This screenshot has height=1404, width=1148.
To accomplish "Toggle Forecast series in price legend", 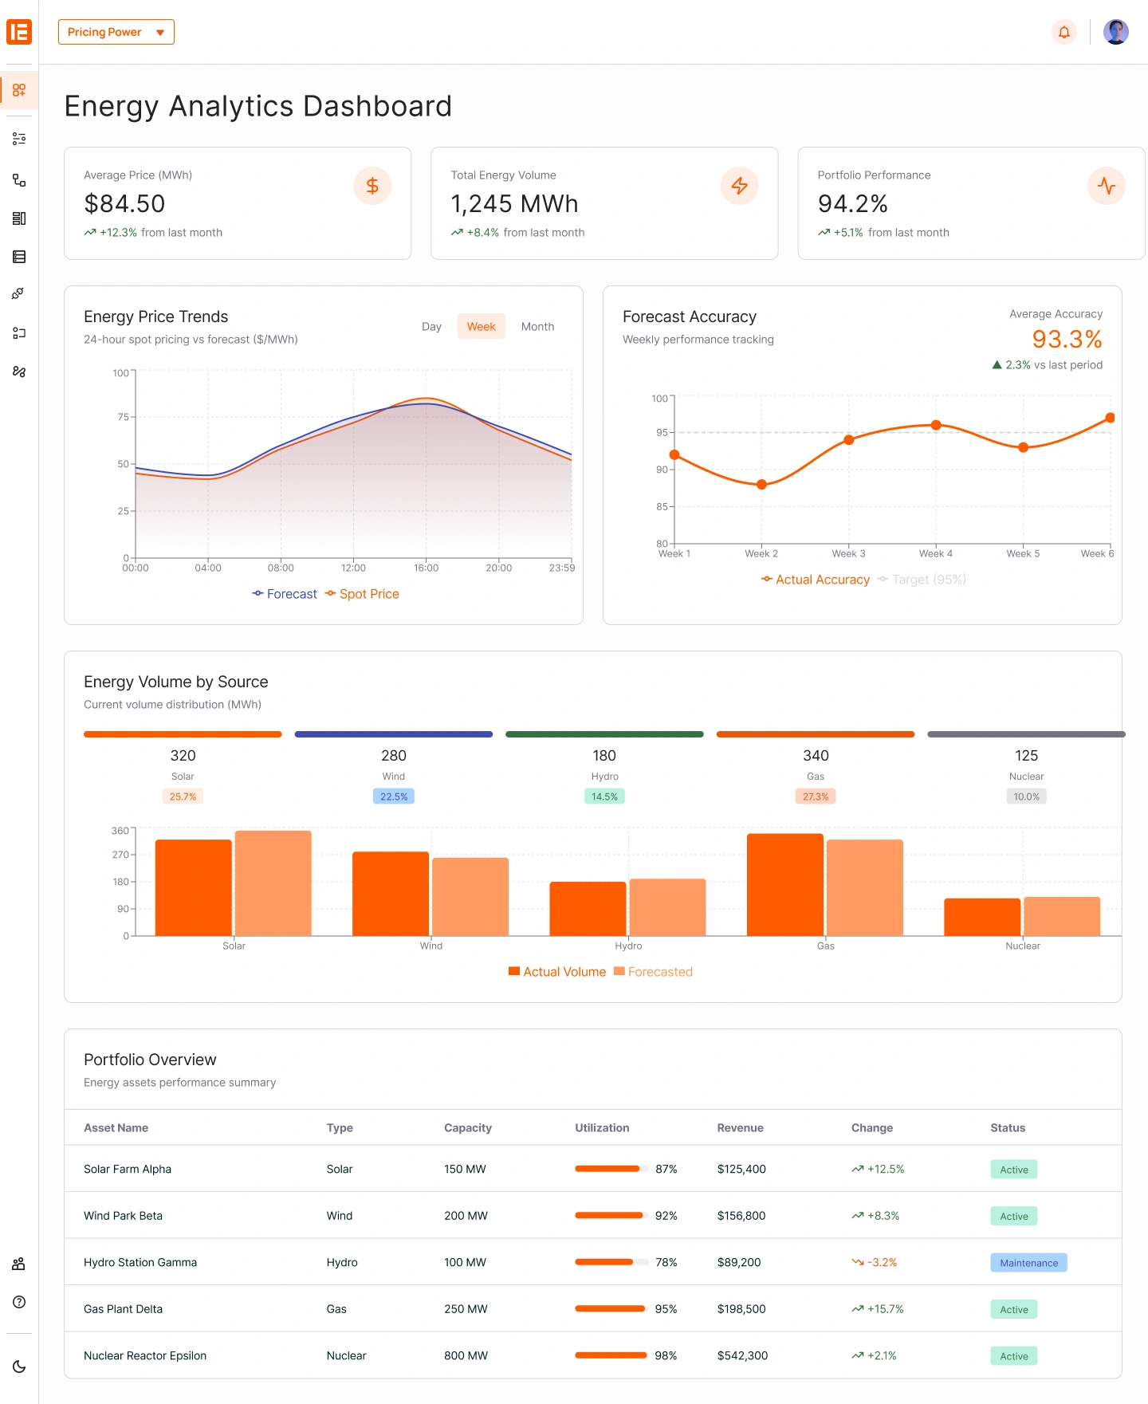I will pos(285,594).
